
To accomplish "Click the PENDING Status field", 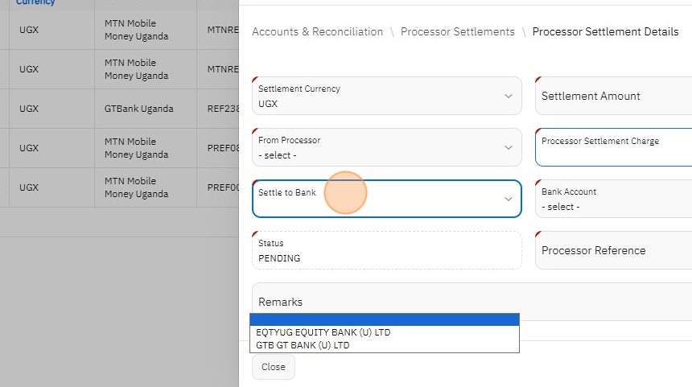I will pyautogui.click(x=386, y=250).
